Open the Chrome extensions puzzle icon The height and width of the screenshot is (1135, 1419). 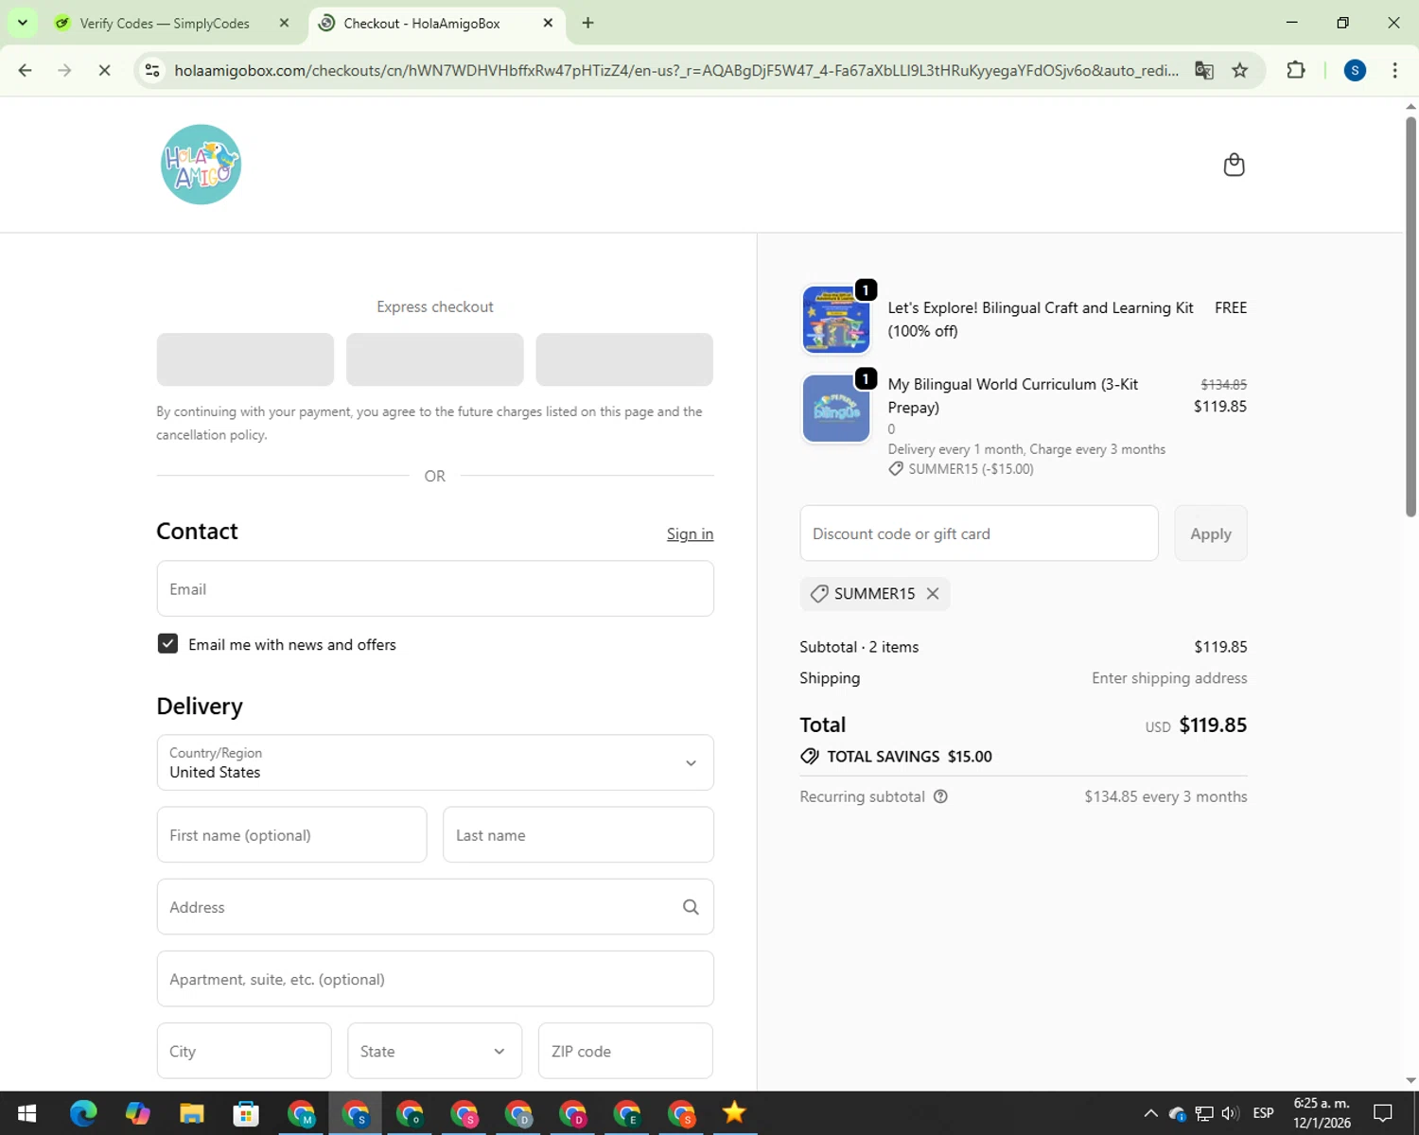(1296, 70)
